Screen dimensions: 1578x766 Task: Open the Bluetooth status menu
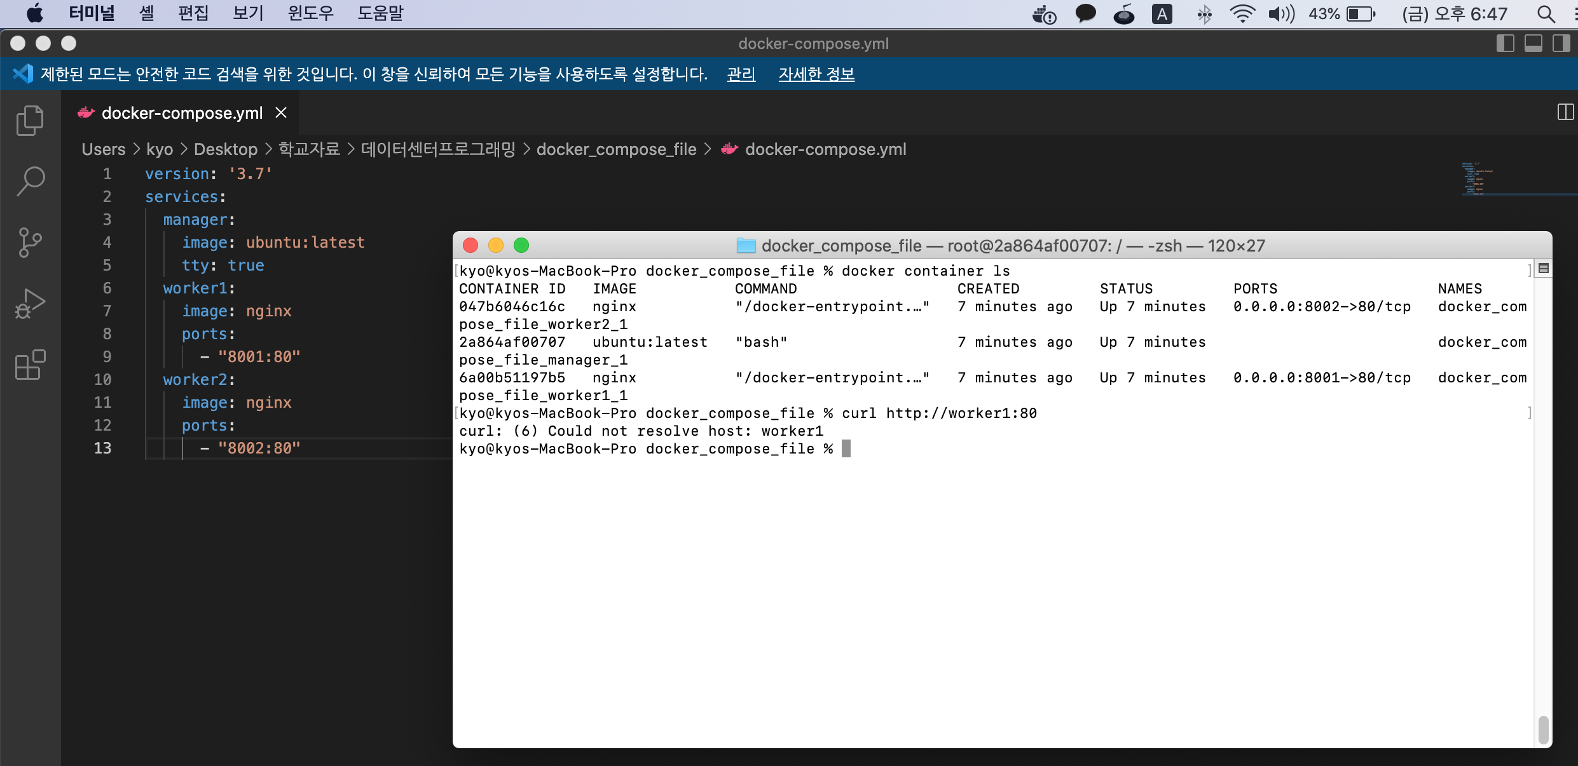(x=1204, y=13)
